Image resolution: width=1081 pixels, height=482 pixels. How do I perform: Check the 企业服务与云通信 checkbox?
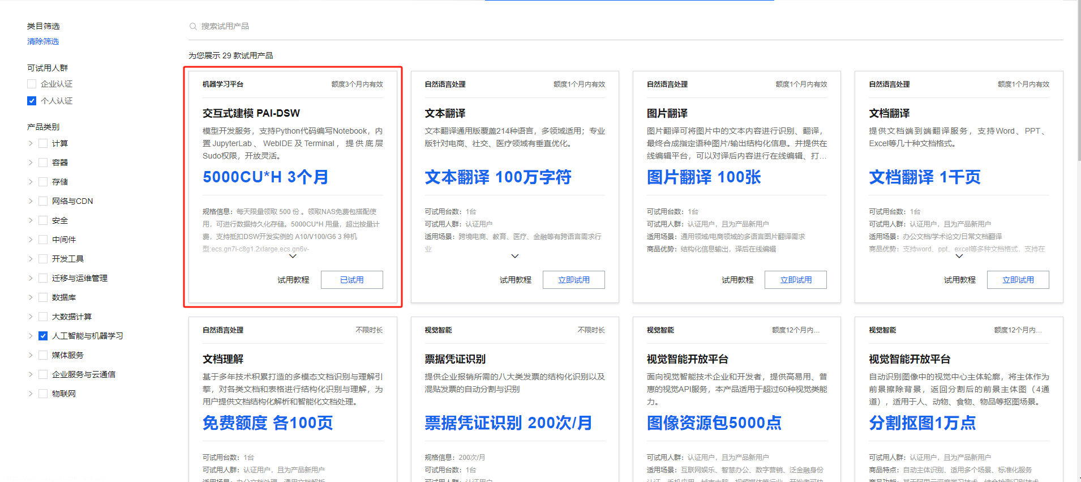pyautogui.click(x=43, y=374)
